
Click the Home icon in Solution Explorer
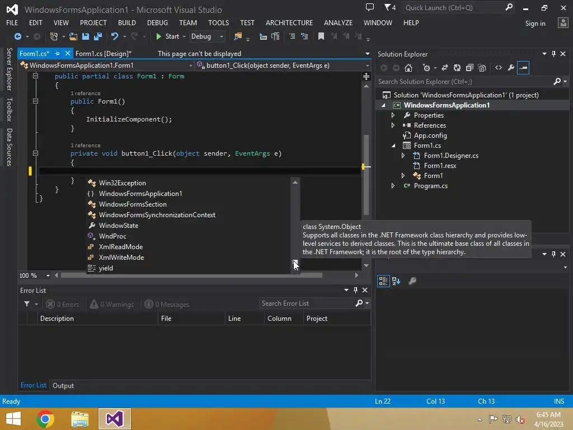tap(408, 68)
